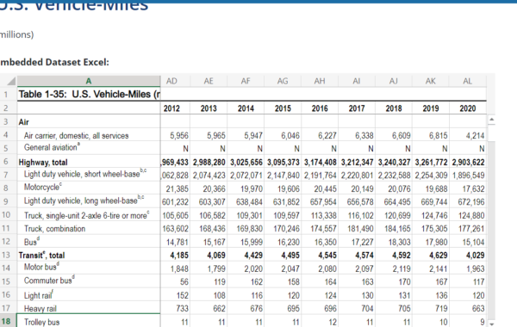Click the 'Heavy rail' row label
This screenshot has width=517, height=327.
(40, 309)
